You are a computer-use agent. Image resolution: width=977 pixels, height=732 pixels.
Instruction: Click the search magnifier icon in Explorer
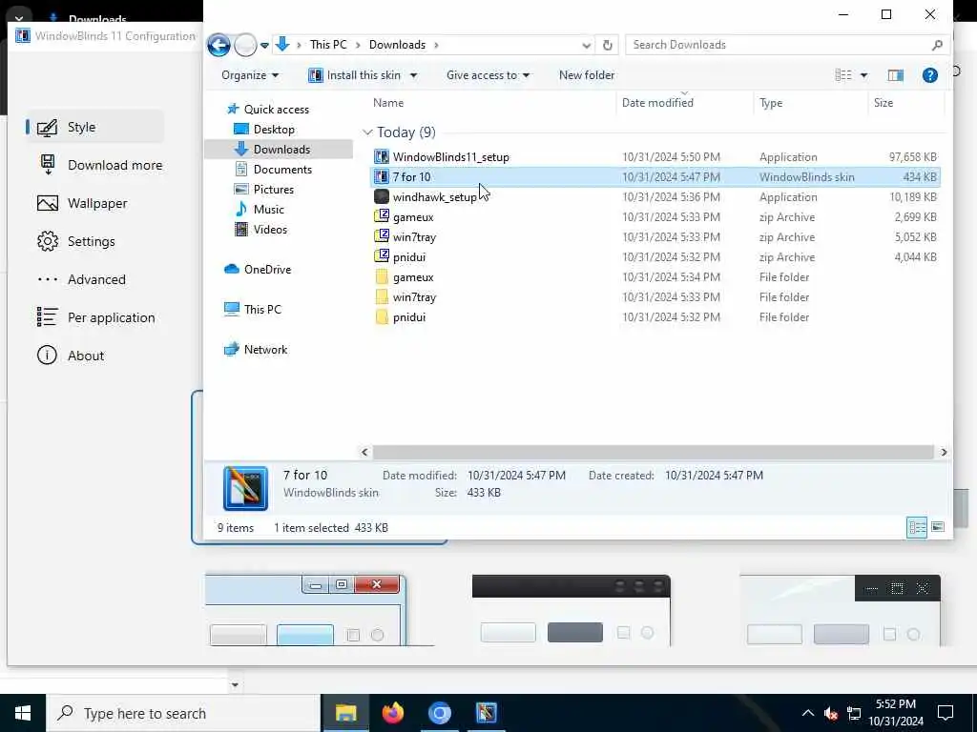[937, 45]
